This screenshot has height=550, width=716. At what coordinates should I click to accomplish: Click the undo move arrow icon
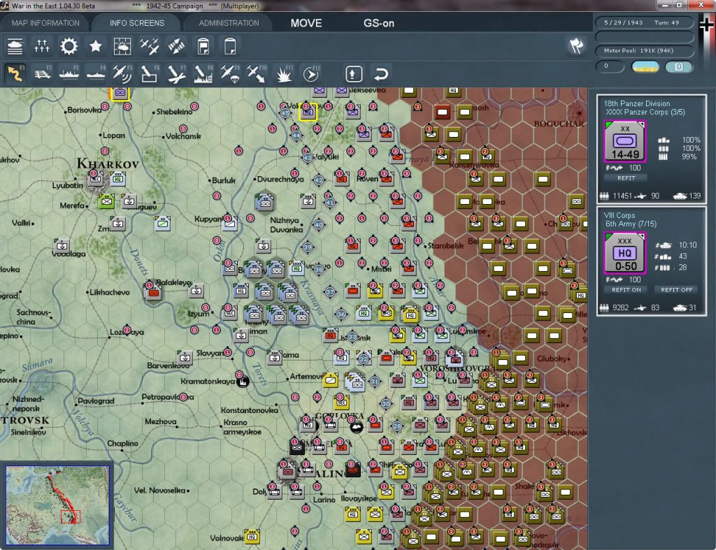click(381, 73)
